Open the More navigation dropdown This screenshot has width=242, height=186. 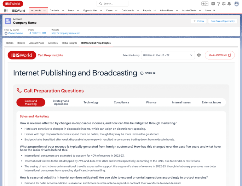pyautogui.click(x=210, y=11)
